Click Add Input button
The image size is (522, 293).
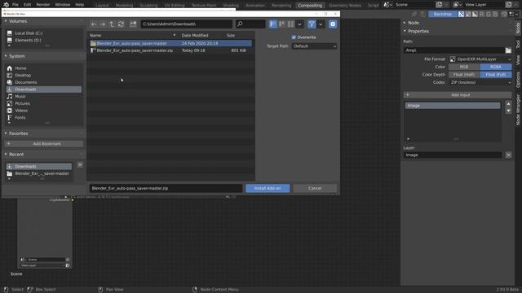[458, 94]
